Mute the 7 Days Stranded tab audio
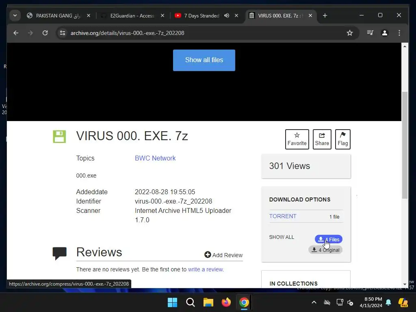 tap(227, 16)
